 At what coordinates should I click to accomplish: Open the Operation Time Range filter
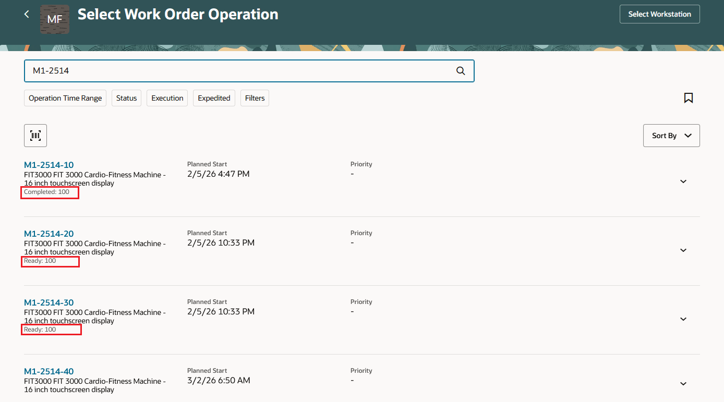65,98
